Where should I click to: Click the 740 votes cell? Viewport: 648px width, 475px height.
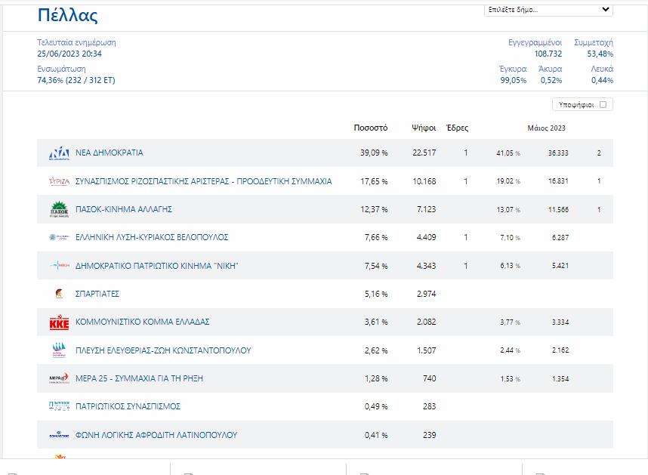(x=430, y=378)
